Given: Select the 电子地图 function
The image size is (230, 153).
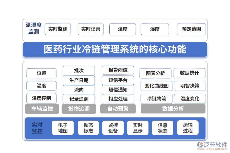Looking at the screenshot, I should point(62,127).
